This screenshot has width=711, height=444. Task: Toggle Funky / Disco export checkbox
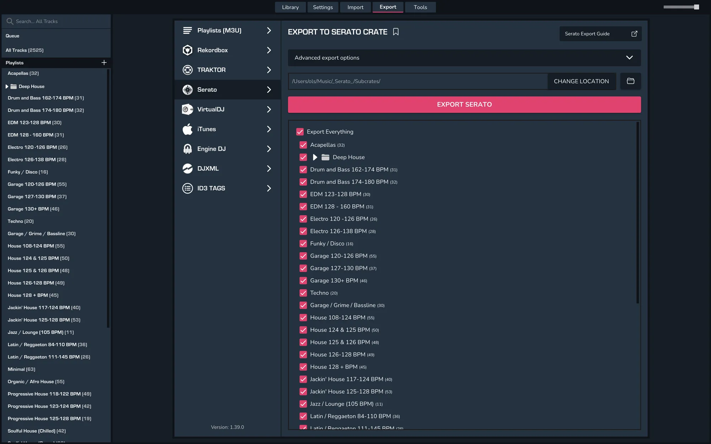coord(303,244)
